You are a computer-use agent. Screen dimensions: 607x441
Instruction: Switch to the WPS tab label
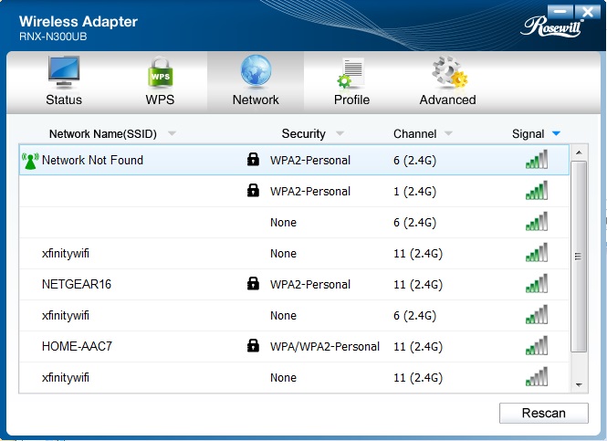click(x=160, y=100)
